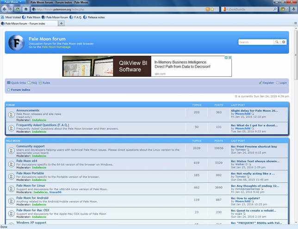Open the Release notes bookmark
This screenshot has width=298, height=229.
(94, 17)
